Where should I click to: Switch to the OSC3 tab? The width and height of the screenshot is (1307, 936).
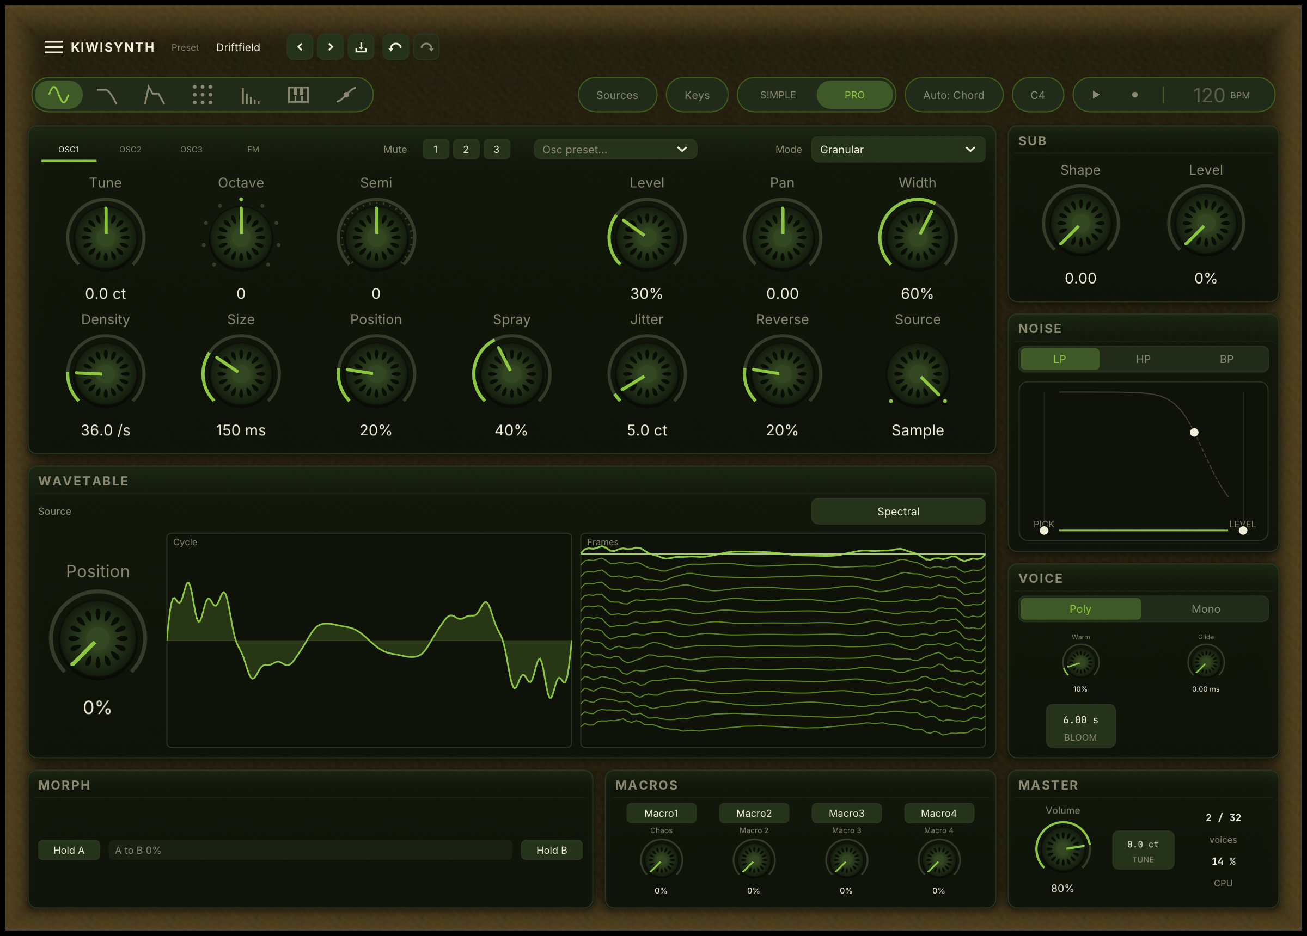191,150
